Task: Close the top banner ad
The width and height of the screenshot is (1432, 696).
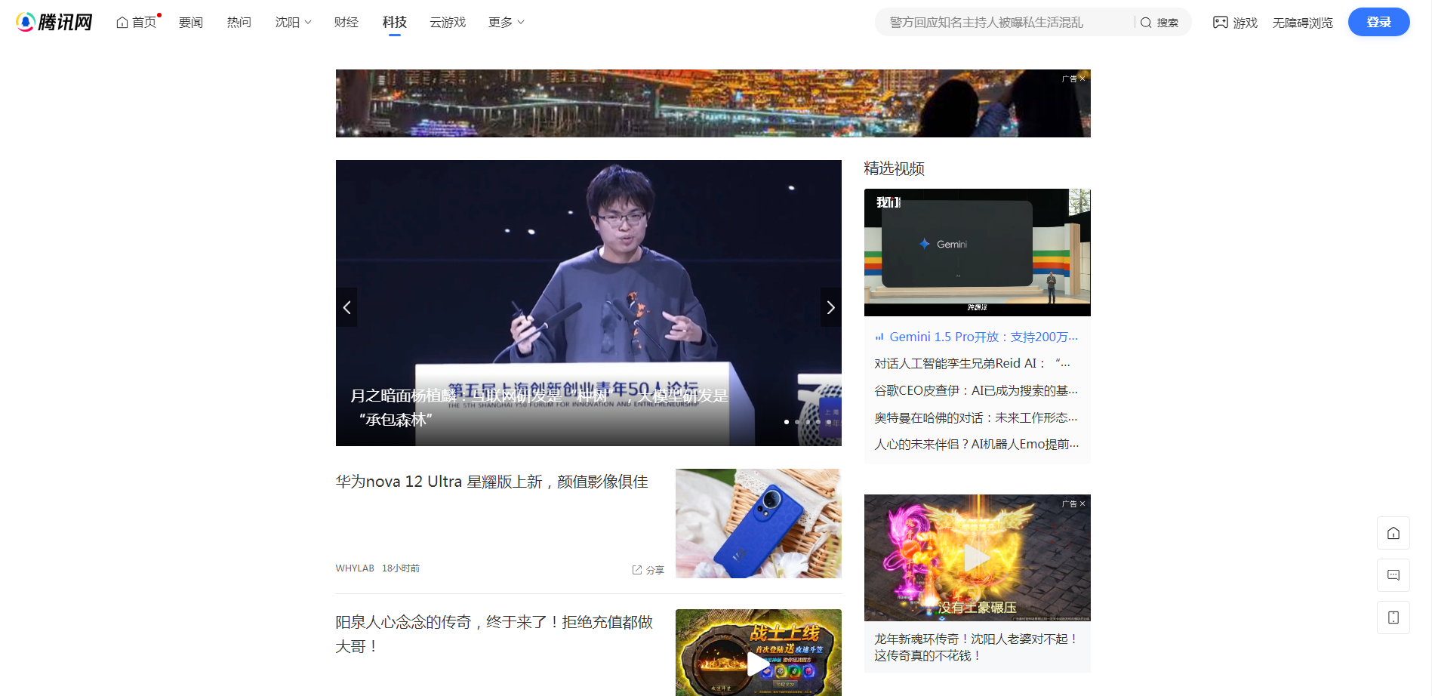Action: [1082, 79]
